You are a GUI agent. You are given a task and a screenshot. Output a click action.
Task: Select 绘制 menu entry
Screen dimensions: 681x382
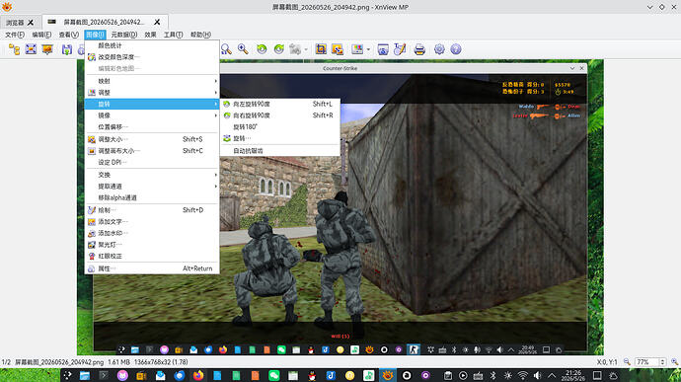pos(152,210)
